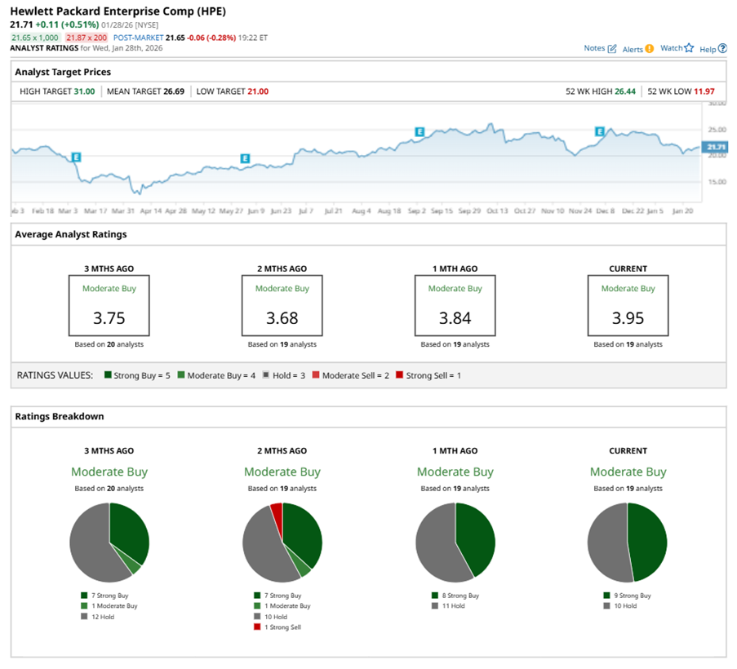Select the CURRENT average rating box 3.95
The width and height of the screenshot is (737, 669).
click(628, 305)
